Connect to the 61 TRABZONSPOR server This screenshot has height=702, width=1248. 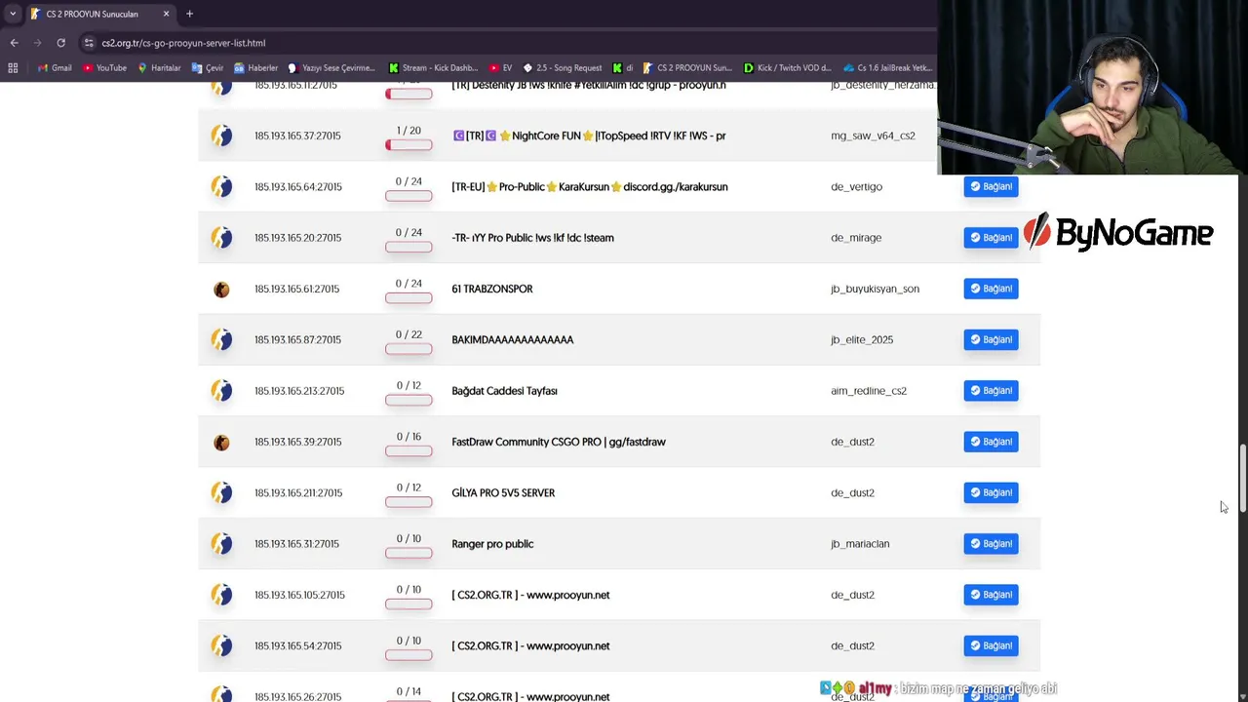(x=991, y=289)
